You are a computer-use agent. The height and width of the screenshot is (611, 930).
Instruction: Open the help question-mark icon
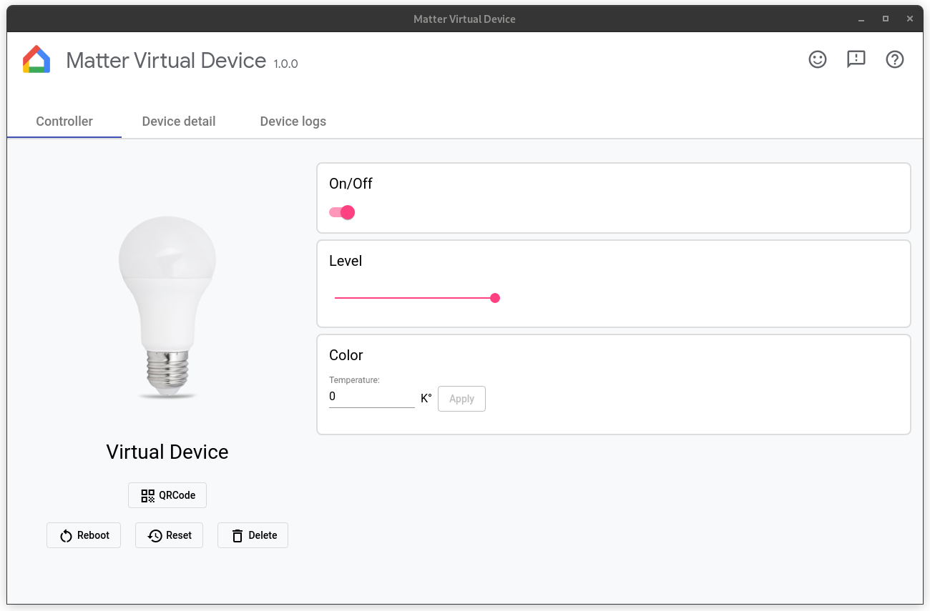coord(895,59)
